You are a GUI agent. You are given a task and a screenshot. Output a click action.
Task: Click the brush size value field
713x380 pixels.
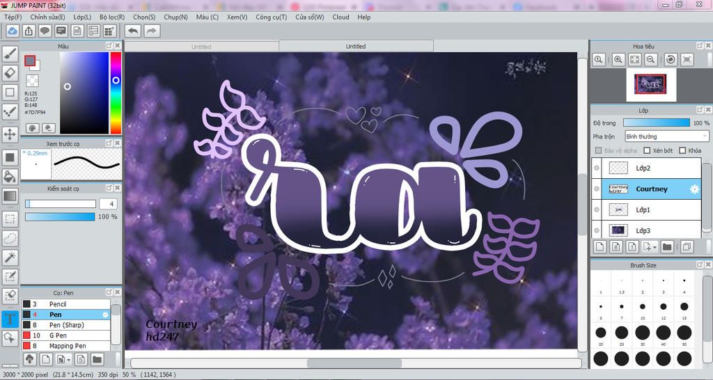(x=108, y=204)
